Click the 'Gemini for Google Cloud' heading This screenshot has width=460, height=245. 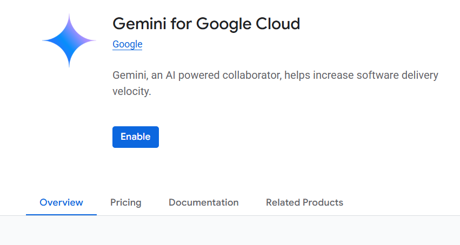[206, 24]
